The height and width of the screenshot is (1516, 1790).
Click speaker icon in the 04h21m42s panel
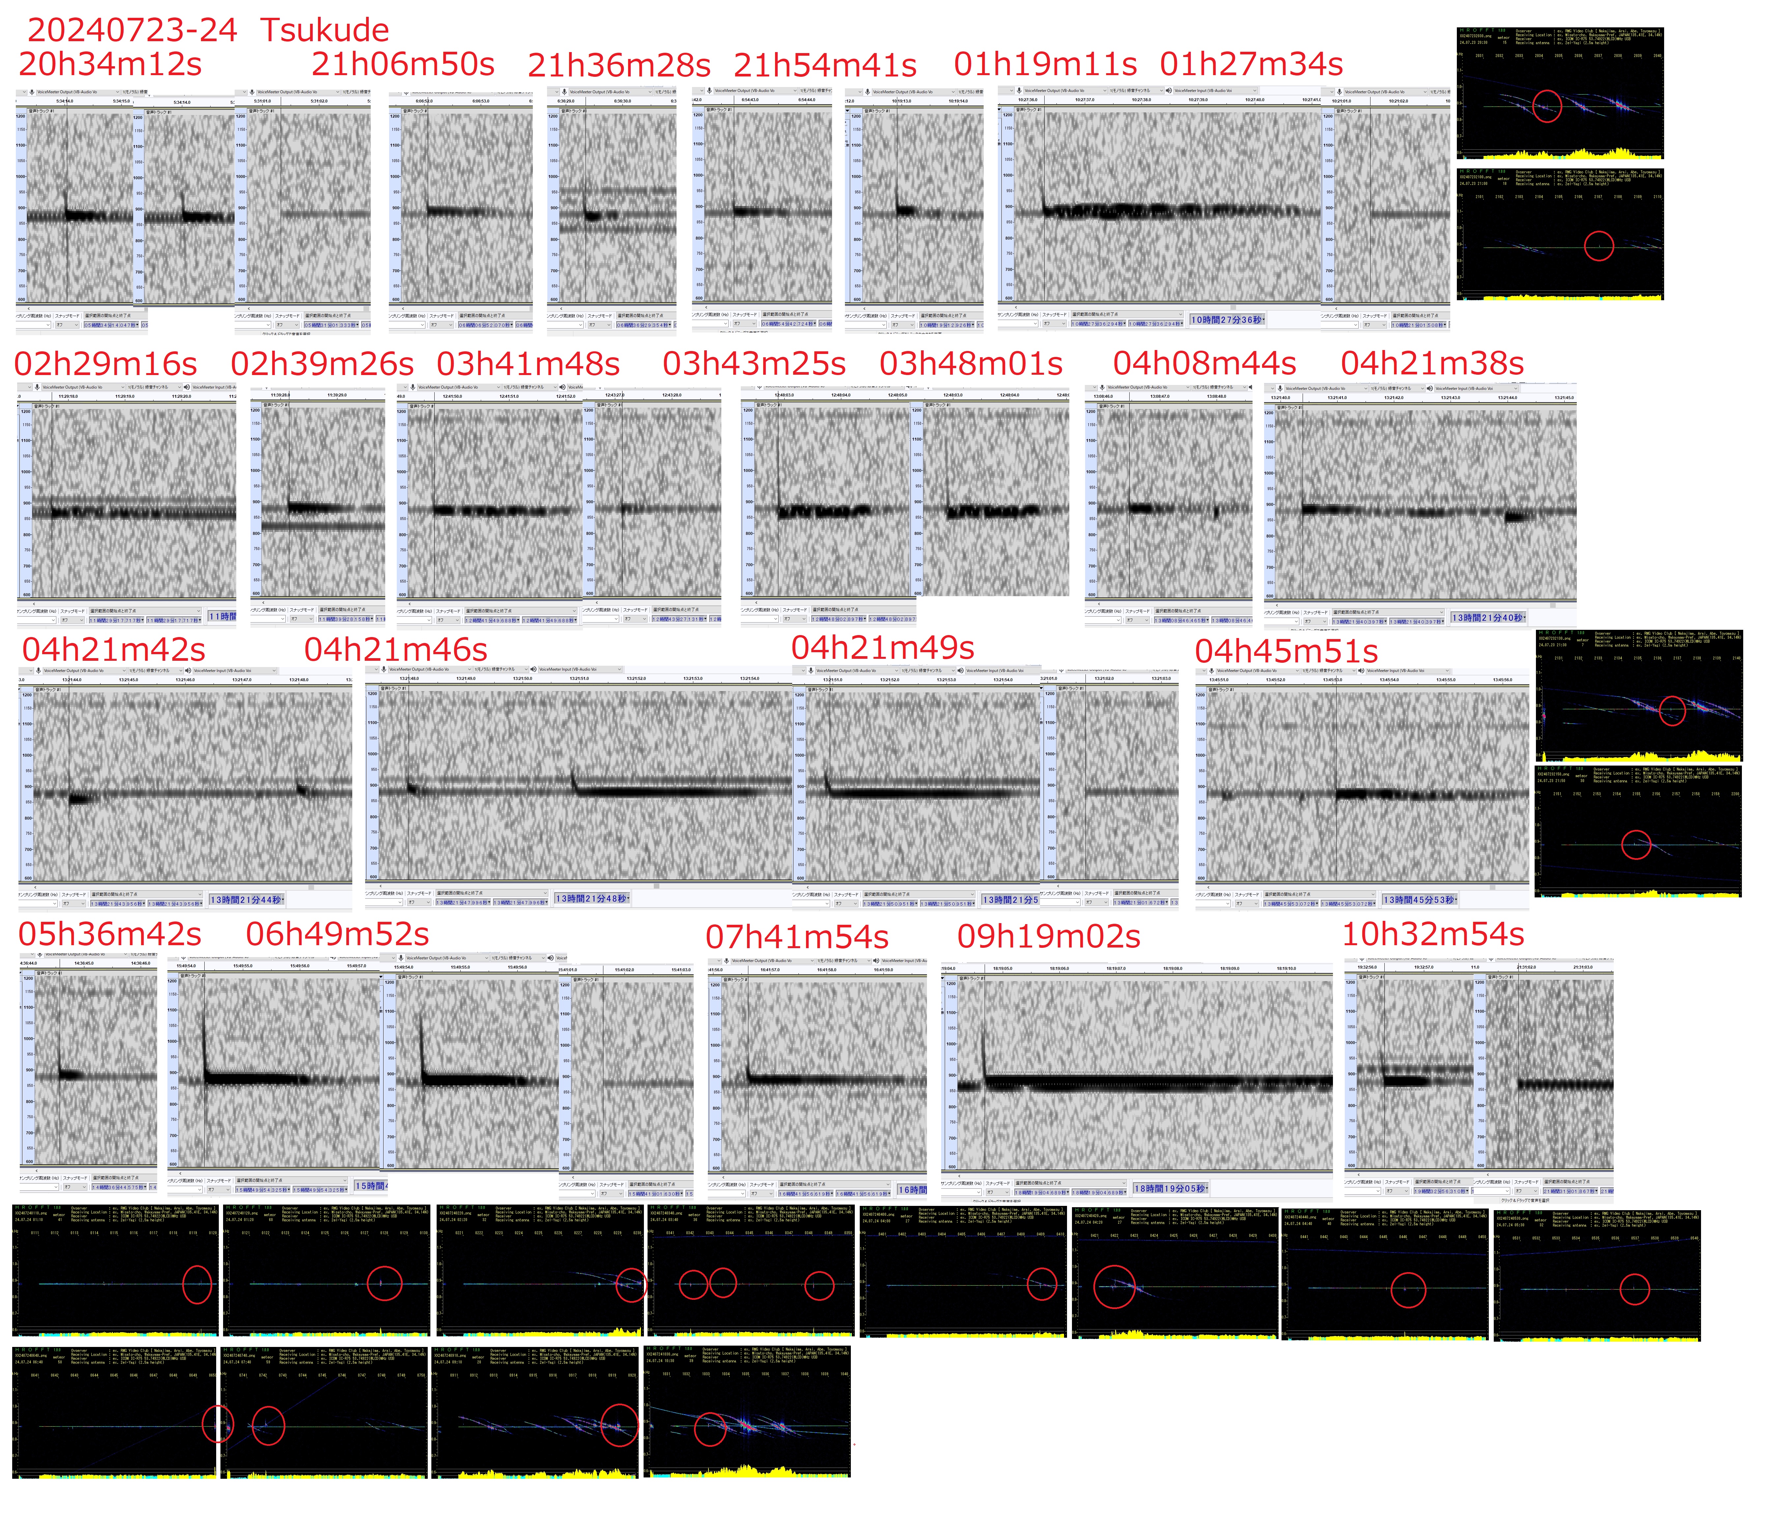pyautogui.click(x=188, y=670)
